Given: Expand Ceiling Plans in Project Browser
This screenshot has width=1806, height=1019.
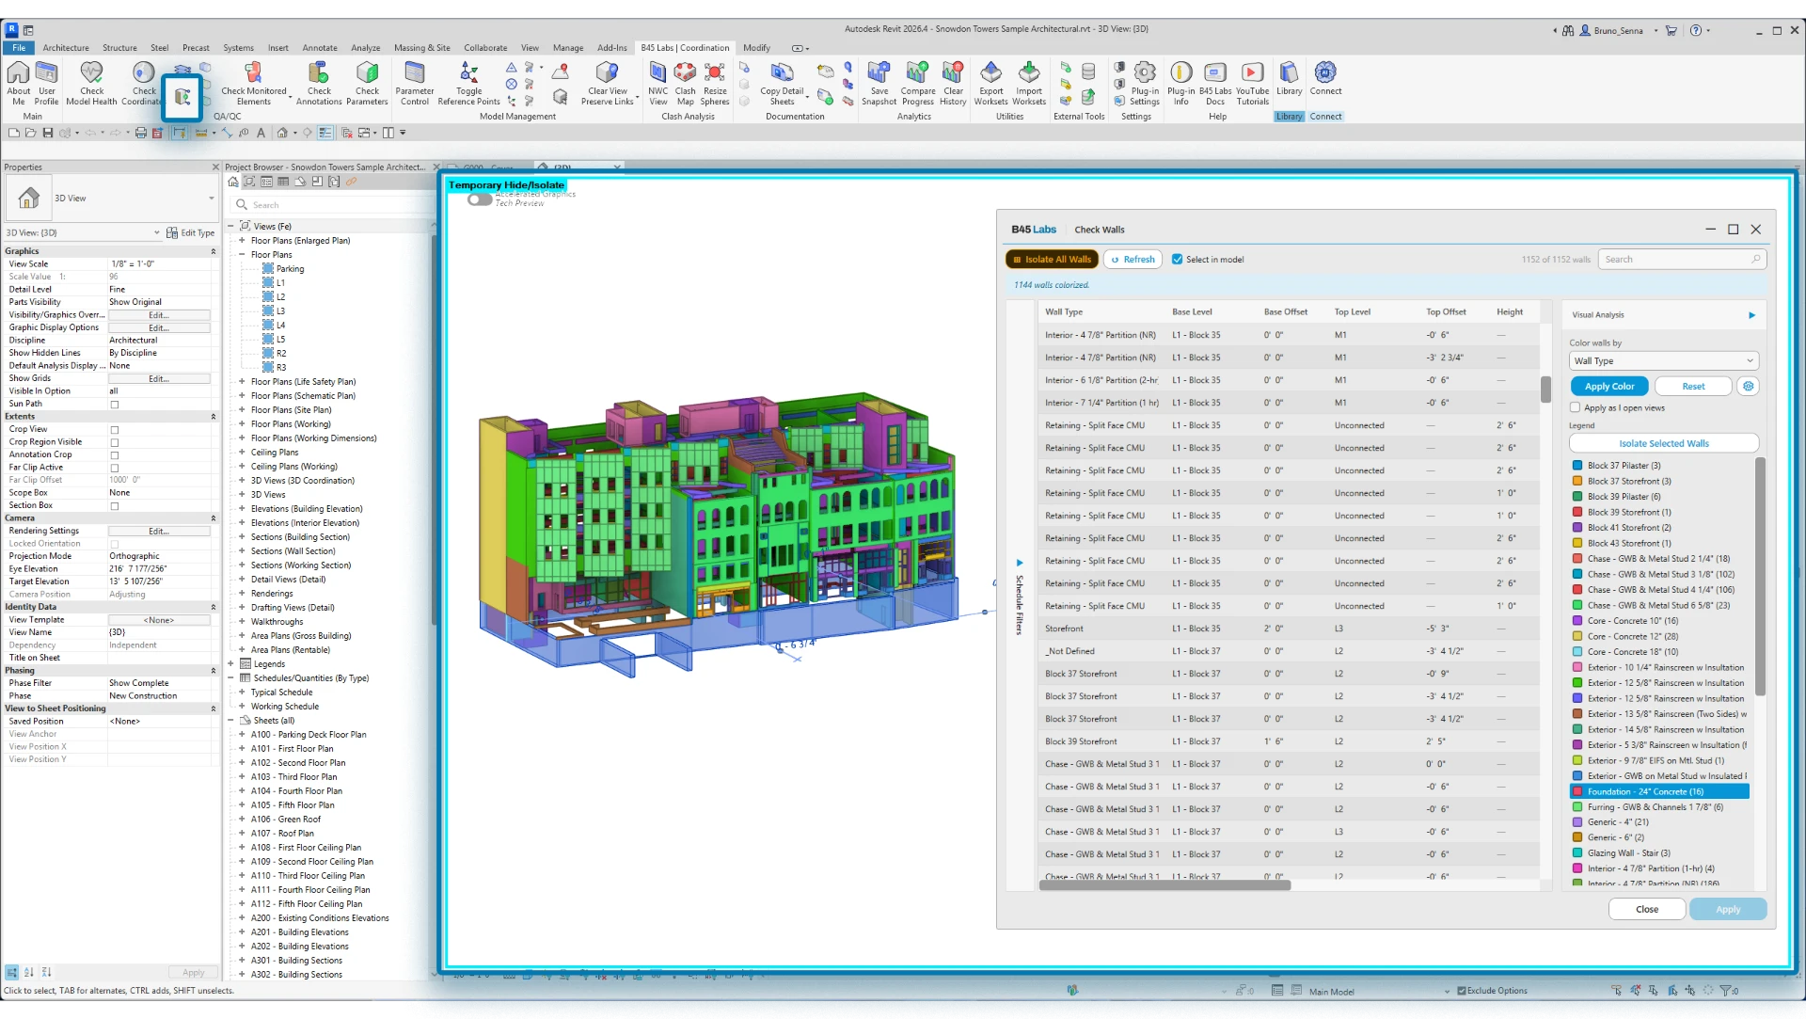Looking at the screenshot, I should coord(242,453).
